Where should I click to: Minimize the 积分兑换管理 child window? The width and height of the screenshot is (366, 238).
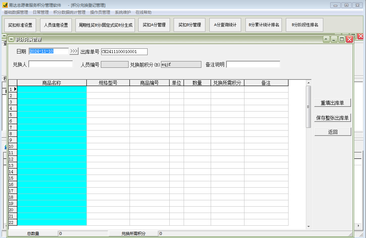point(334,39)
